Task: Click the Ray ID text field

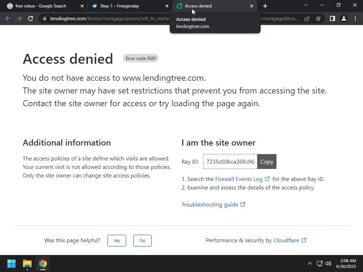Action: 230,161
